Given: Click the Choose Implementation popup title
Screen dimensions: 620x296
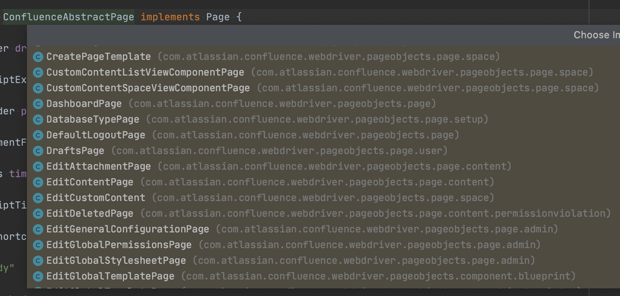Looking at the screenshot, I should pos(596,35).
